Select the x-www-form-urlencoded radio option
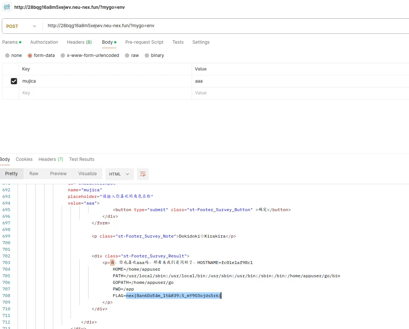 coord(63,55)
